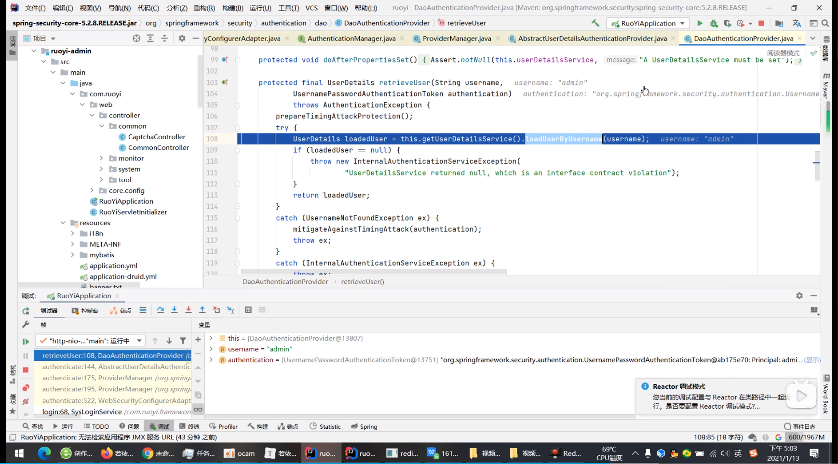Switch to AuthenticationManager.java tab
The height and width of the screenshot is (464, 838).
(351, 38)
